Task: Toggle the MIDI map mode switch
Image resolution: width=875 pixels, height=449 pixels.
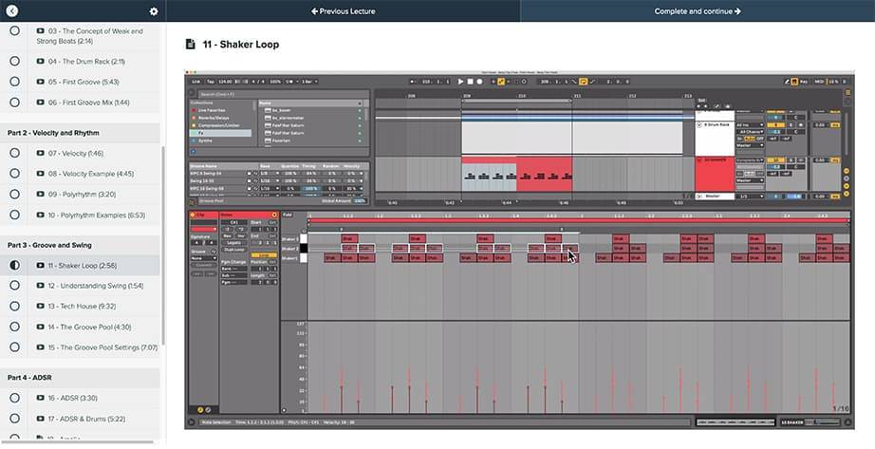Action: (x=819, y=82)
